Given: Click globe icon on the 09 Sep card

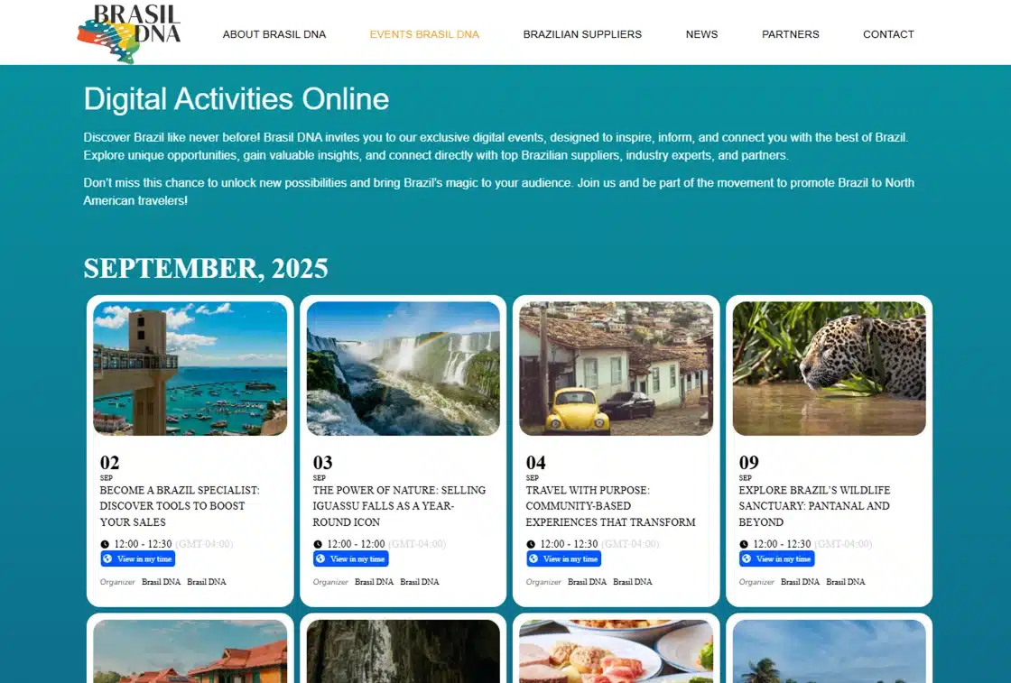Looking at the screenshot, I should pyautogui.click(x=747, y=558).
